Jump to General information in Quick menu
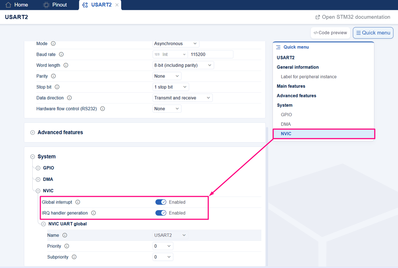398x268 pixels. [298, 67]
